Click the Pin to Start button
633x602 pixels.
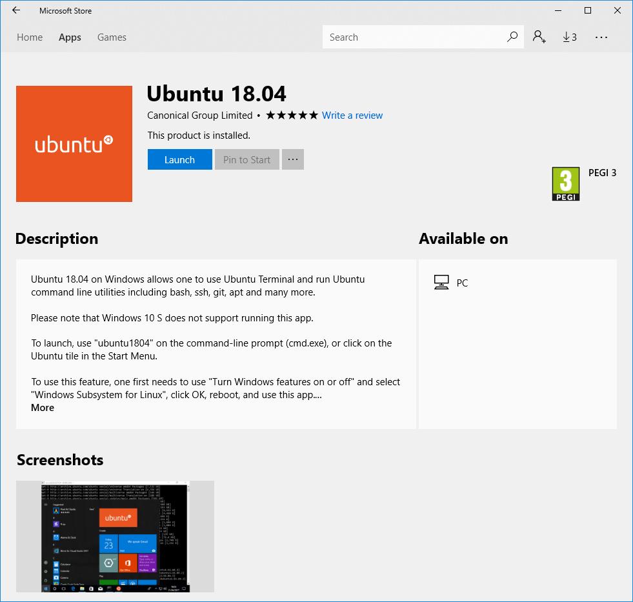246,159
